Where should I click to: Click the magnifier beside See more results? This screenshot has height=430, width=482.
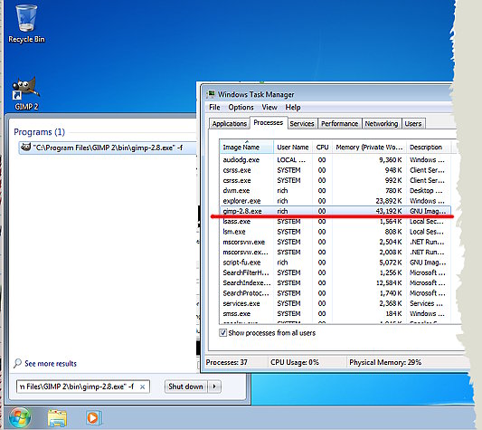click(17, 363)
